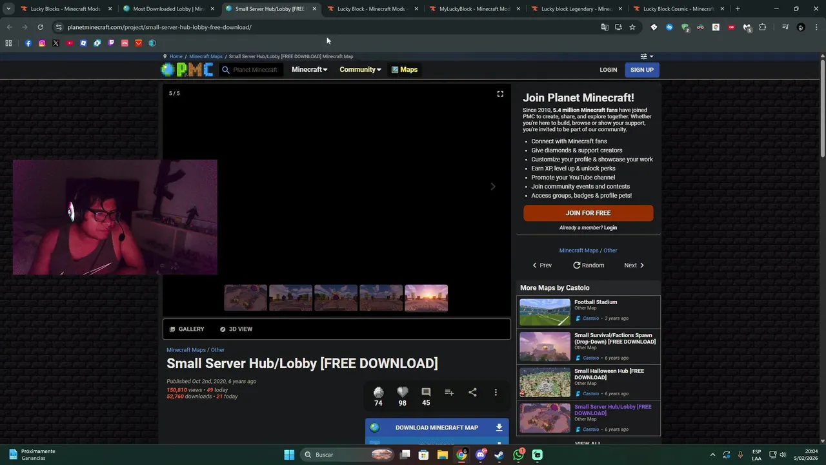Open Chrome apps grid in bookmarks bar
This screenshot has width=826, height=465.
pos(8,43)
